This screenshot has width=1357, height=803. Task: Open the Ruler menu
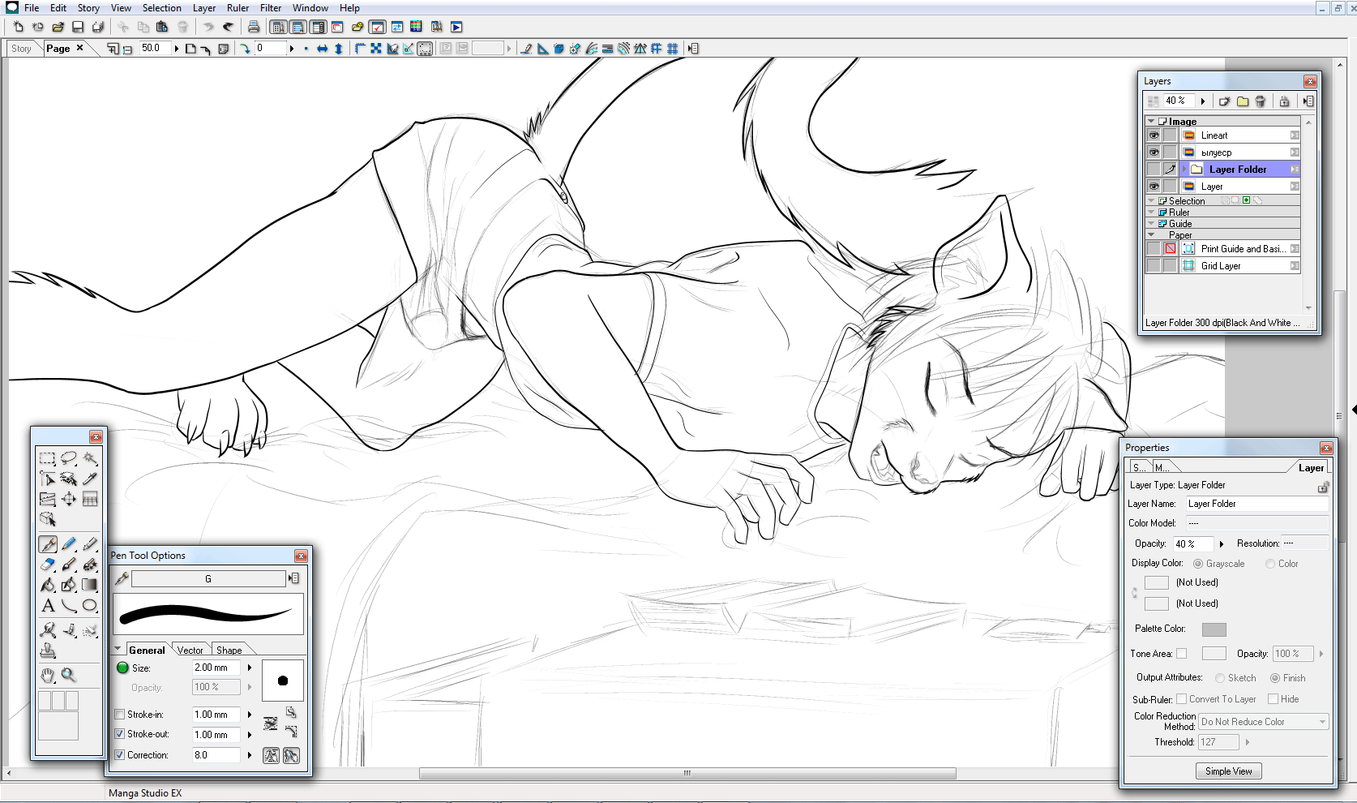pos(238,8)
